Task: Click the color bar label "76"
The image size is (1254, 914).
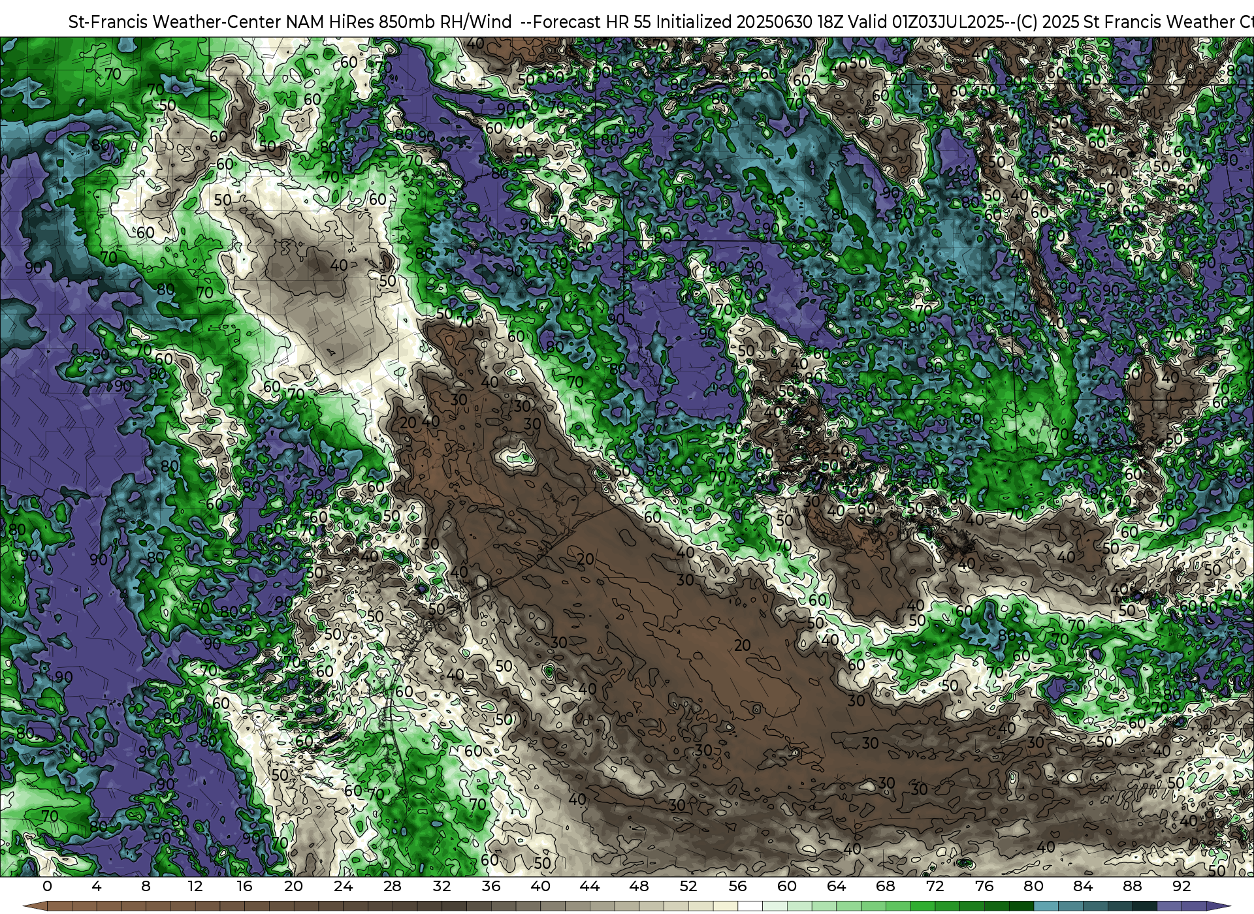Action: coord(984,887)
